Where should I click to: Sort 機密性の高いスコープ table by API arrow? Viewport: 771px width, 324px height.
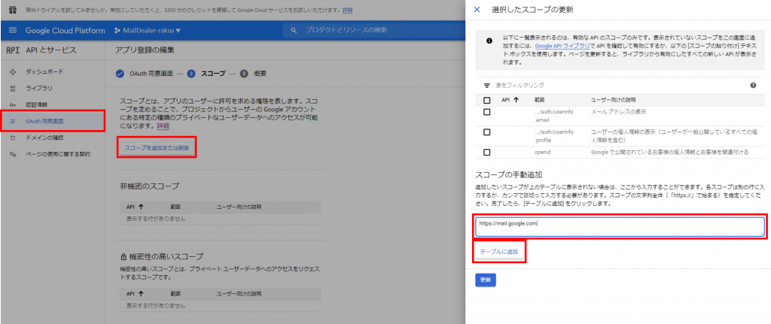(x=141, y=294)
